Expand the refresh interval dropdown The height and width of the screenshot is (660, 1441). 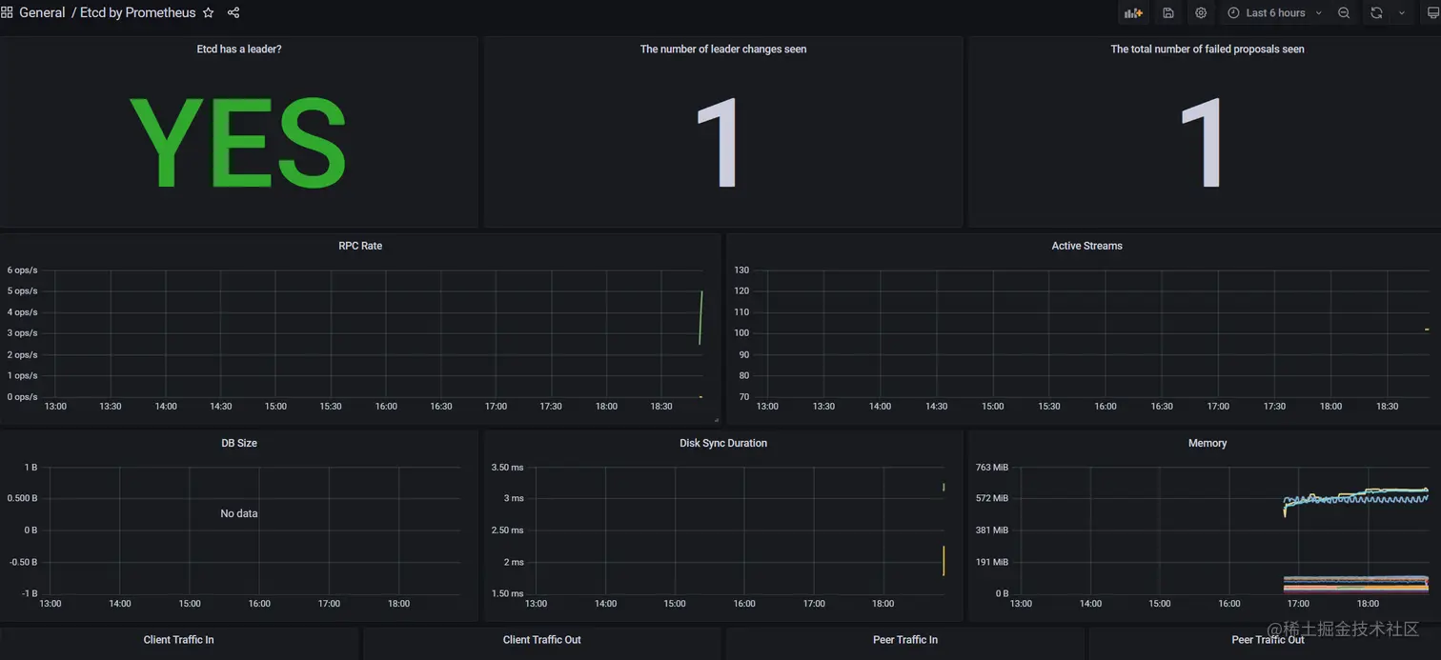pyautogui.click(x=1401, y=13)
